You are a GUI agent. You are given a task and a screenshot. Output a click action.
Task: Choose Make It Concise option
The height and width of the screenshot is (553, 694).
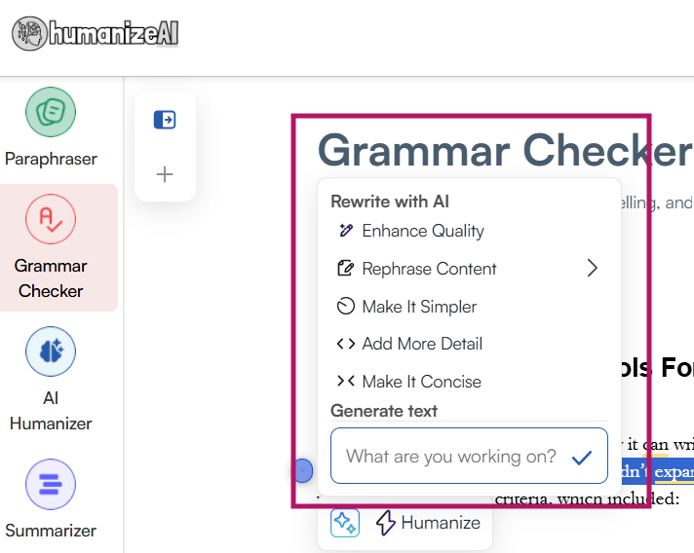[421, 382]
